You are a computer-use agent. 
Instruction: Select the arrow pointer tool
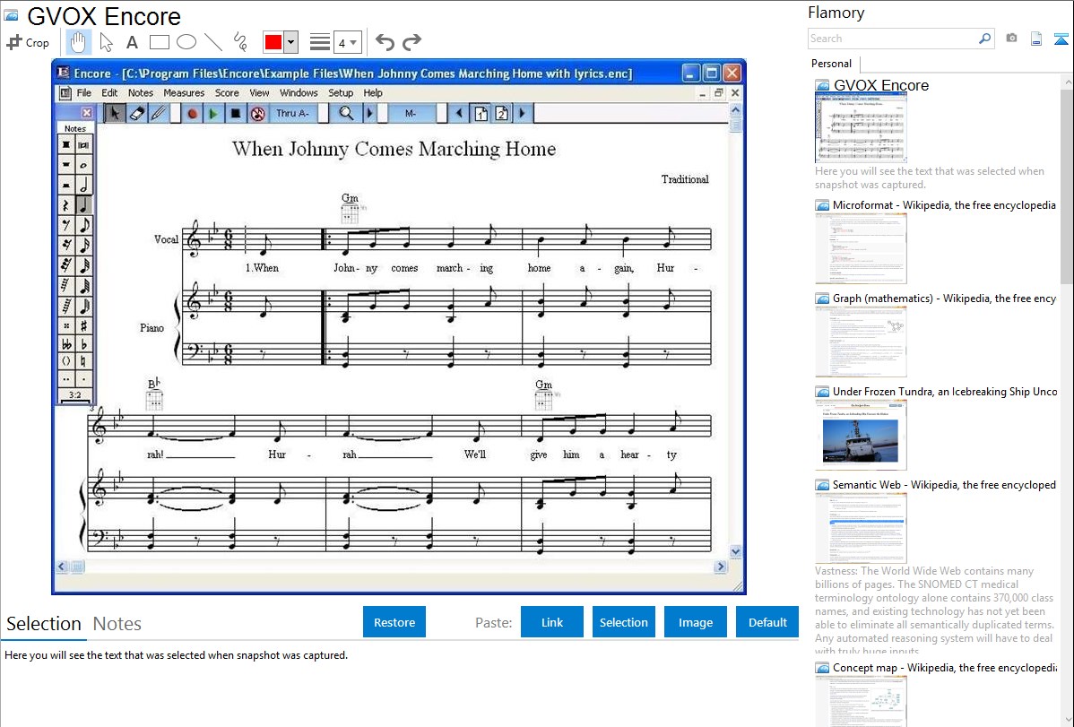106,42
